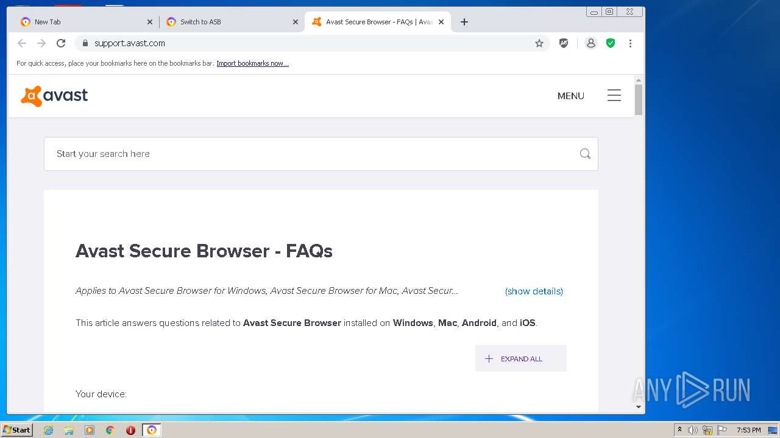Viewport: 780px width, 438px height.
Task: Click the EXPAND ALL button
Action: point(521,358)
